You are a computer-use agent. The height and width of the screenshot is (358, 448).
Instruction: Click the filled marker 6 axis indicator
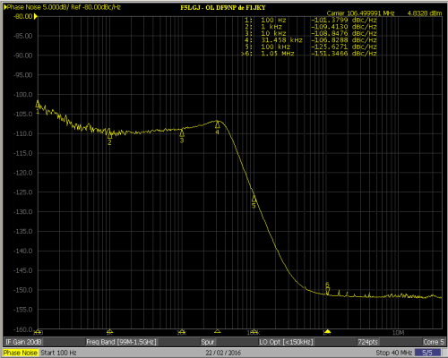click(328, 331)
